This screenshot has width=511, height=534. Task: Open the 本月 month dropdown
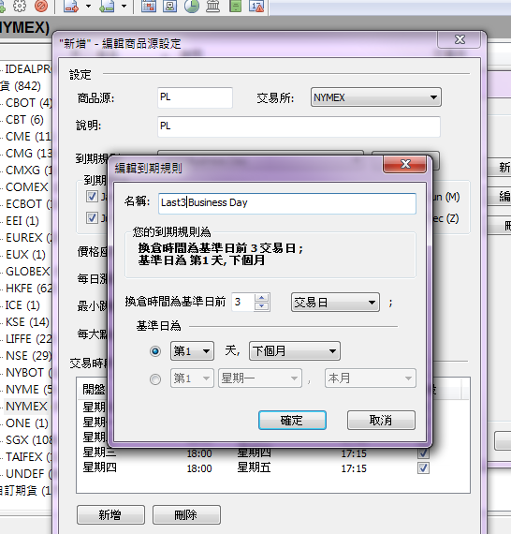click(x=371, y=378)
